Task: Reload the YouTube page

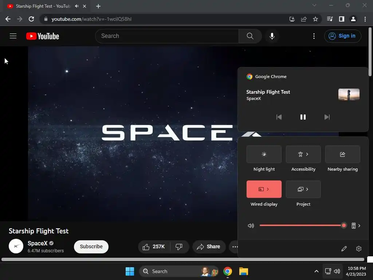Action: [31, 19]
